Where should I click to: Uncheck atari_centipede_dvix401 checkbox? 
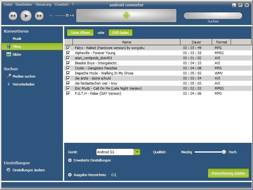[x=68, y=58]
